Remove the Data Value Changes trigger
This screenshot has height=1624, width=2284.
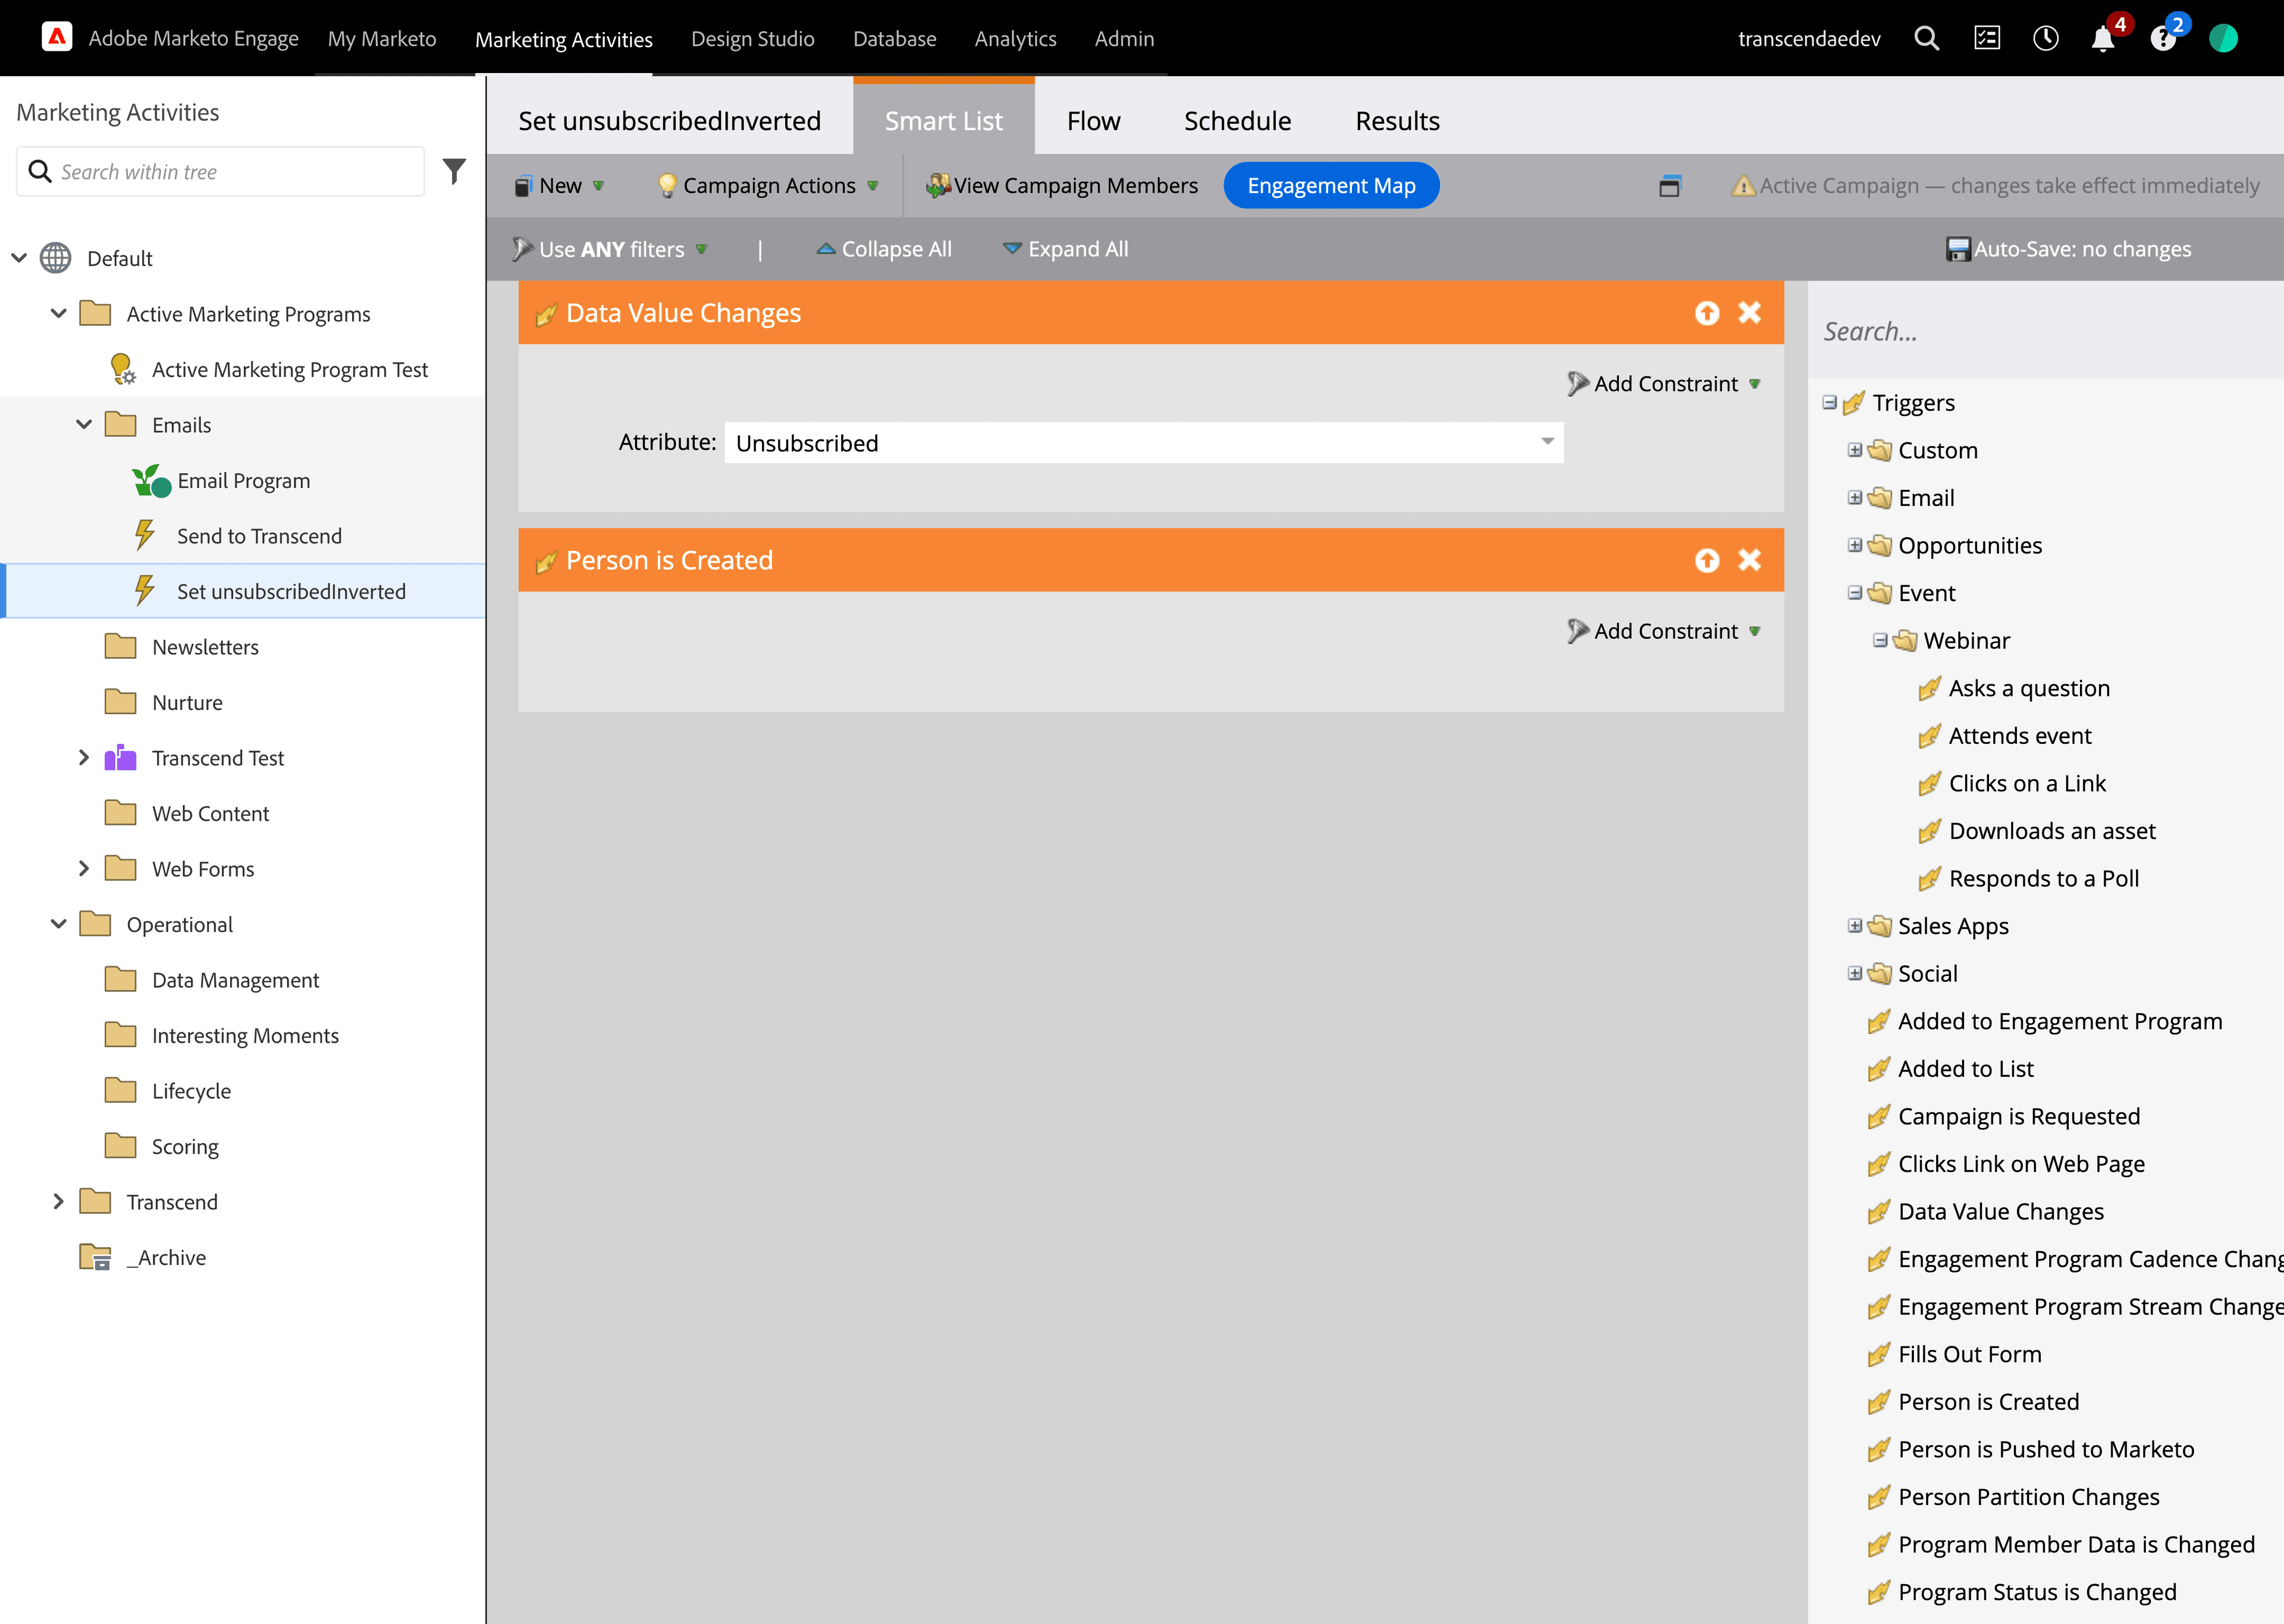(1749, 313)
